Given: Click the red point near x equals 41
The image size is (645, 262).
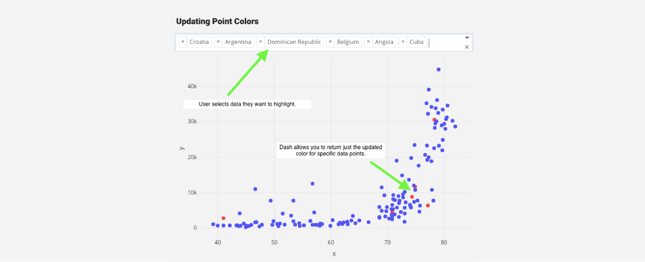Looking at the screenshot, I should pyautogui.click(x=223, y=218).
